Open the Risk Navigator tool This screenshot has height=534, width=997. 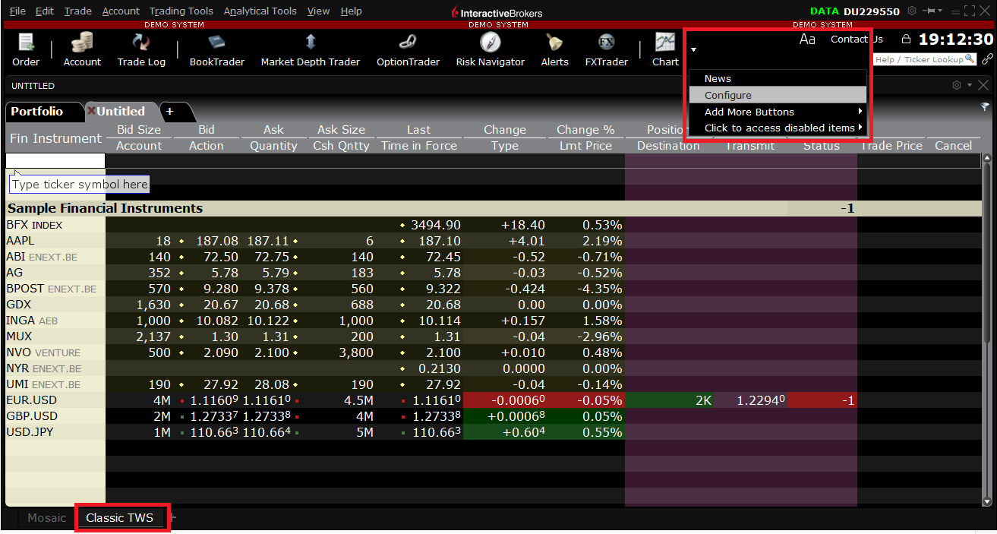491,50
